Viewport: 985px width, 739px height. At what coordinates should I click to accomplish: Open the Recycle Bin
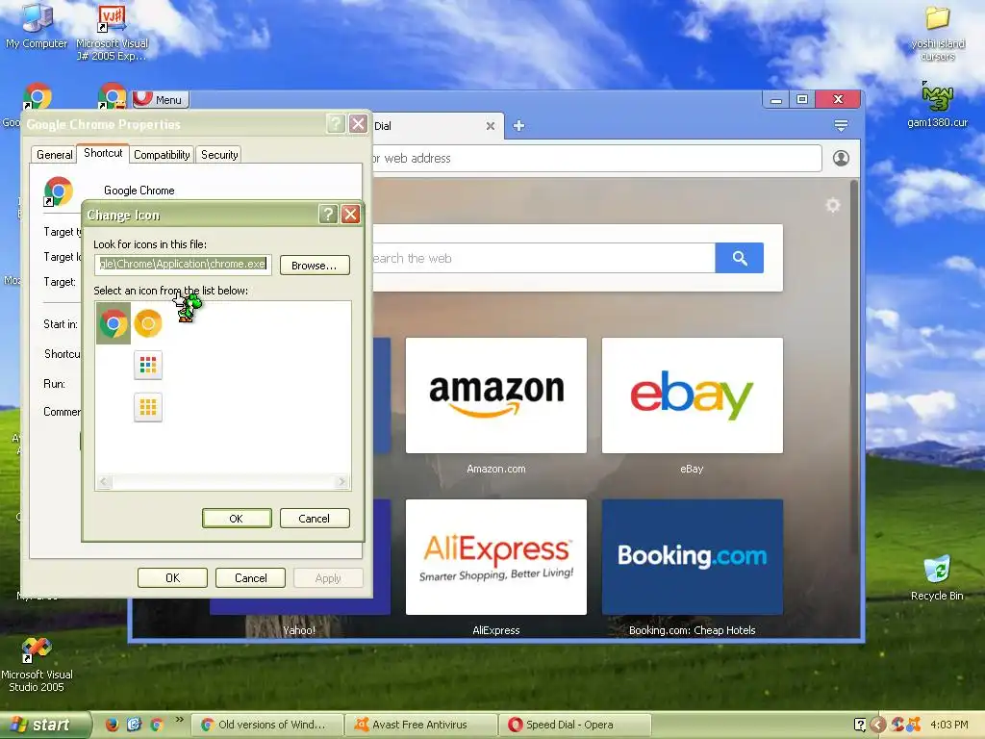[x=937, y=578]
